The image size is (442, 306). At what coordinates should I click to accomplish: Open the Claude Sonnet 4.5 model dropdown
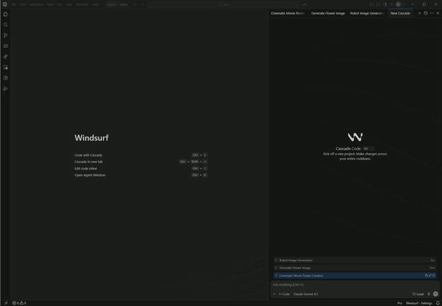click(305, 294)
